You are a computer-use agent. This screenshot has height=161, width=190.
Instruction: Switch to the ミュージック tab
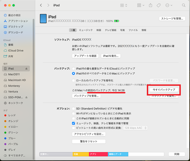click(x=86, y=30)
